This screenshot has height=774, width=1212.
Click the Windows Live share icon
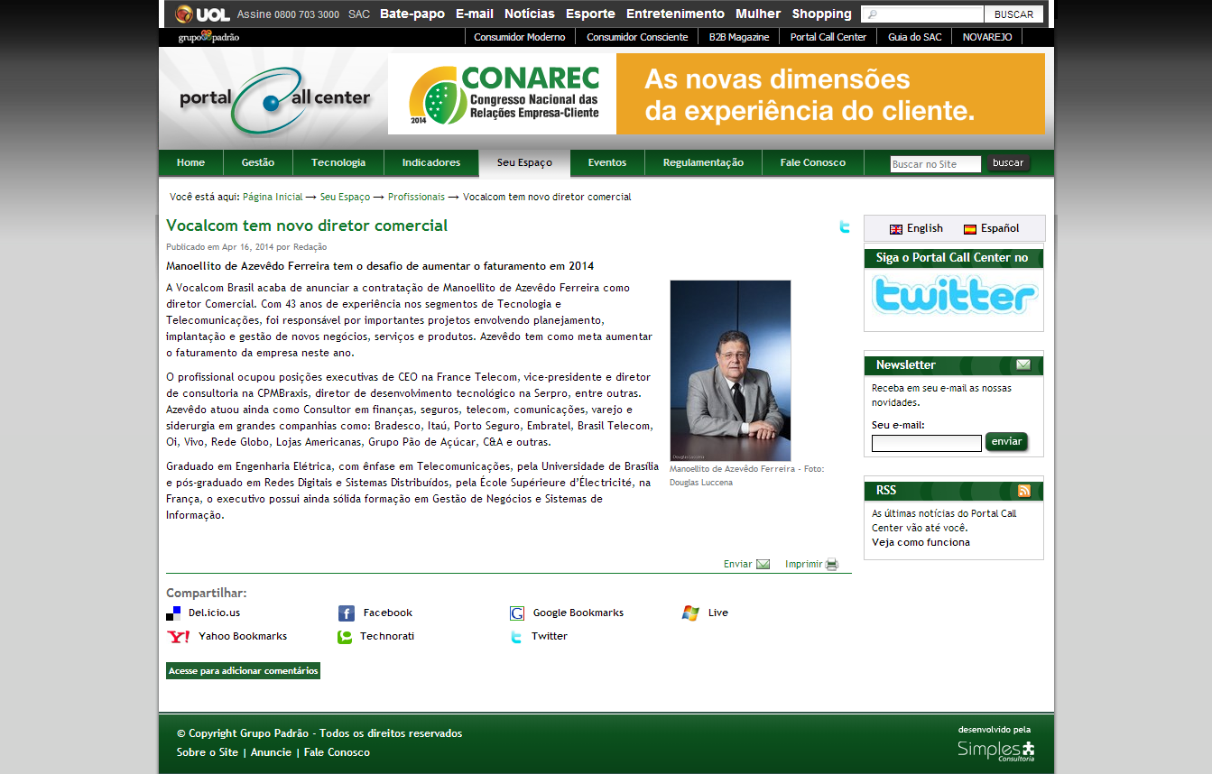(x=690, y=613)
